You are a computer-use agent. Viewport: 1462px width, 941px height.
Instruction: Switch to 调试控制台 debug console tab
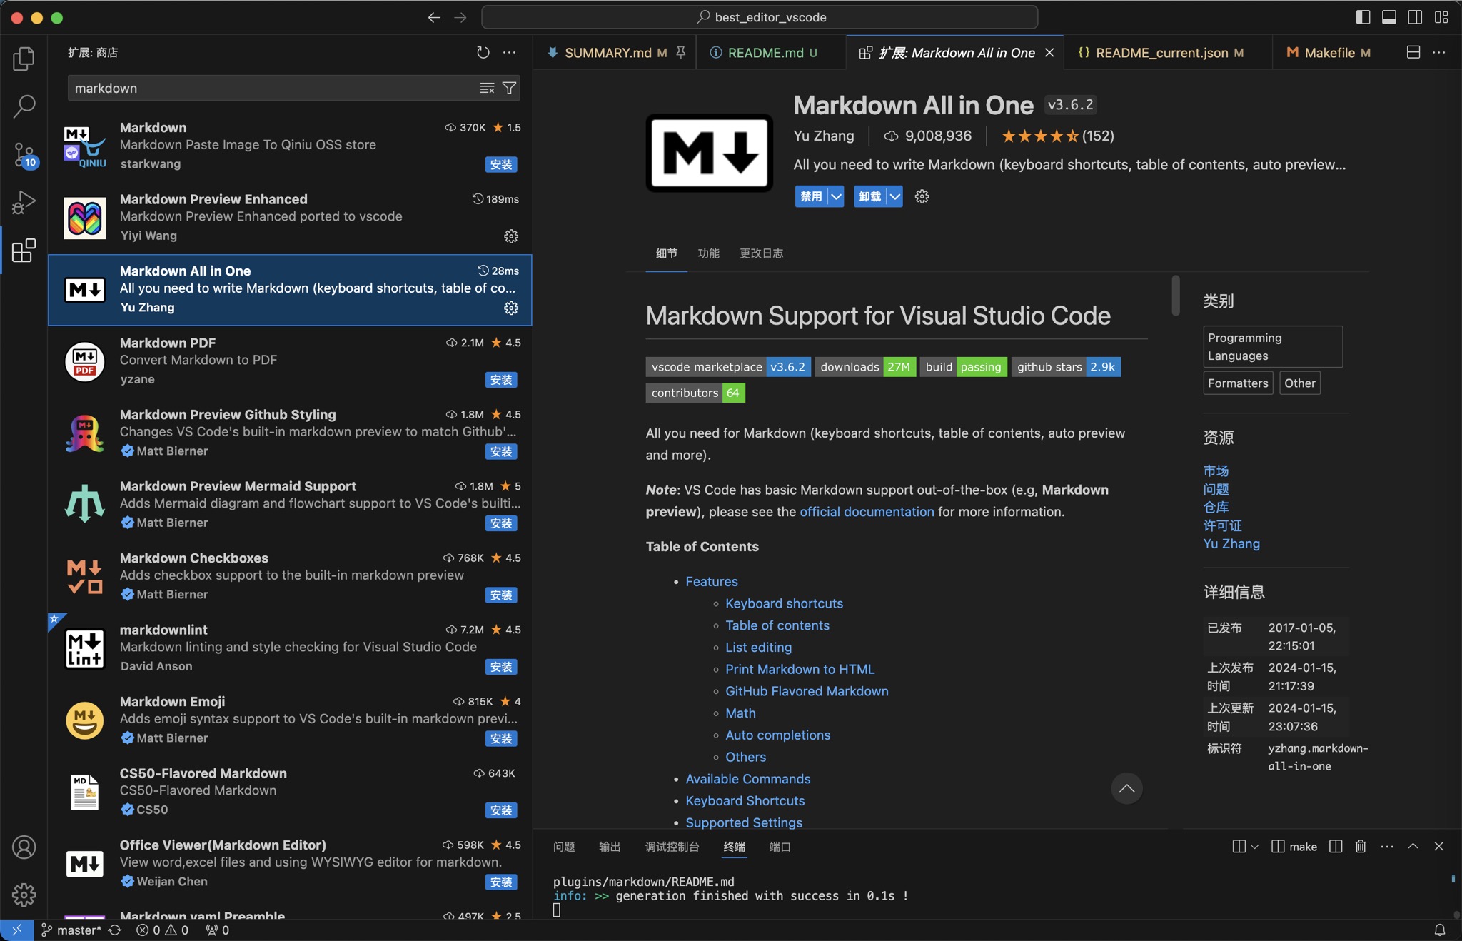coord(672,847)
